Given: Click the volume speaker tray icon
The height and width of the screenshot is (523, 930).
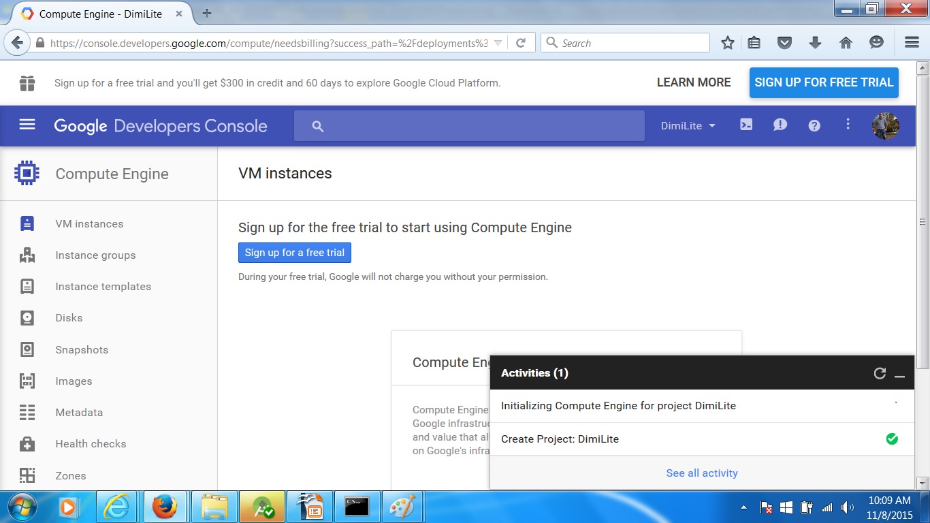Looking at the screenshot, I should [x=848, y=507].
